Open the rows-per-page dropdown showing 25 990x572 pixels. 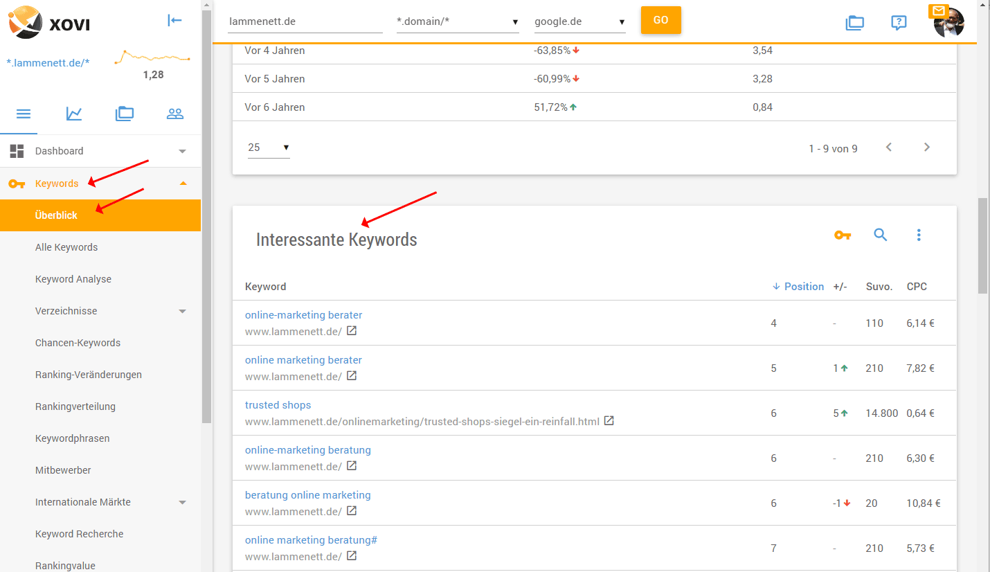269,148
